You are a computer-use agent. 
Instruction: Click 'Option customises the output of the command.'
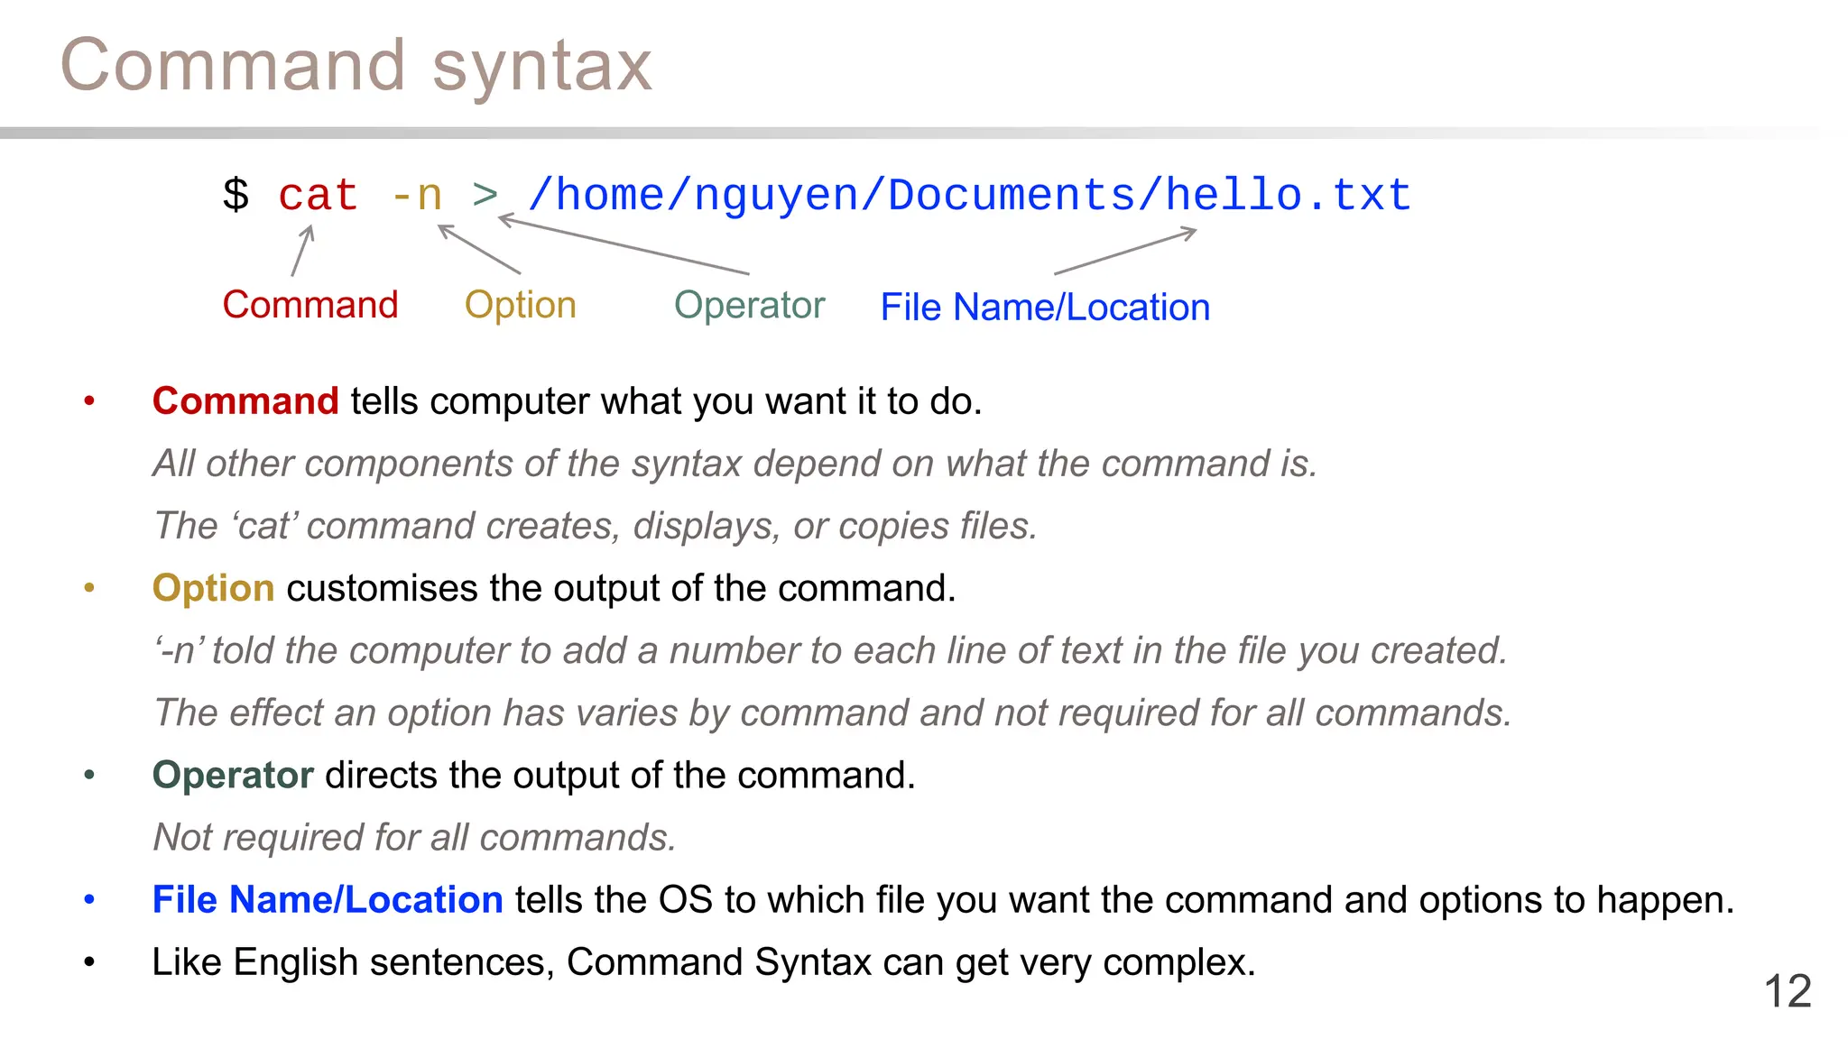pyautogui.click(x=554, y=589)
